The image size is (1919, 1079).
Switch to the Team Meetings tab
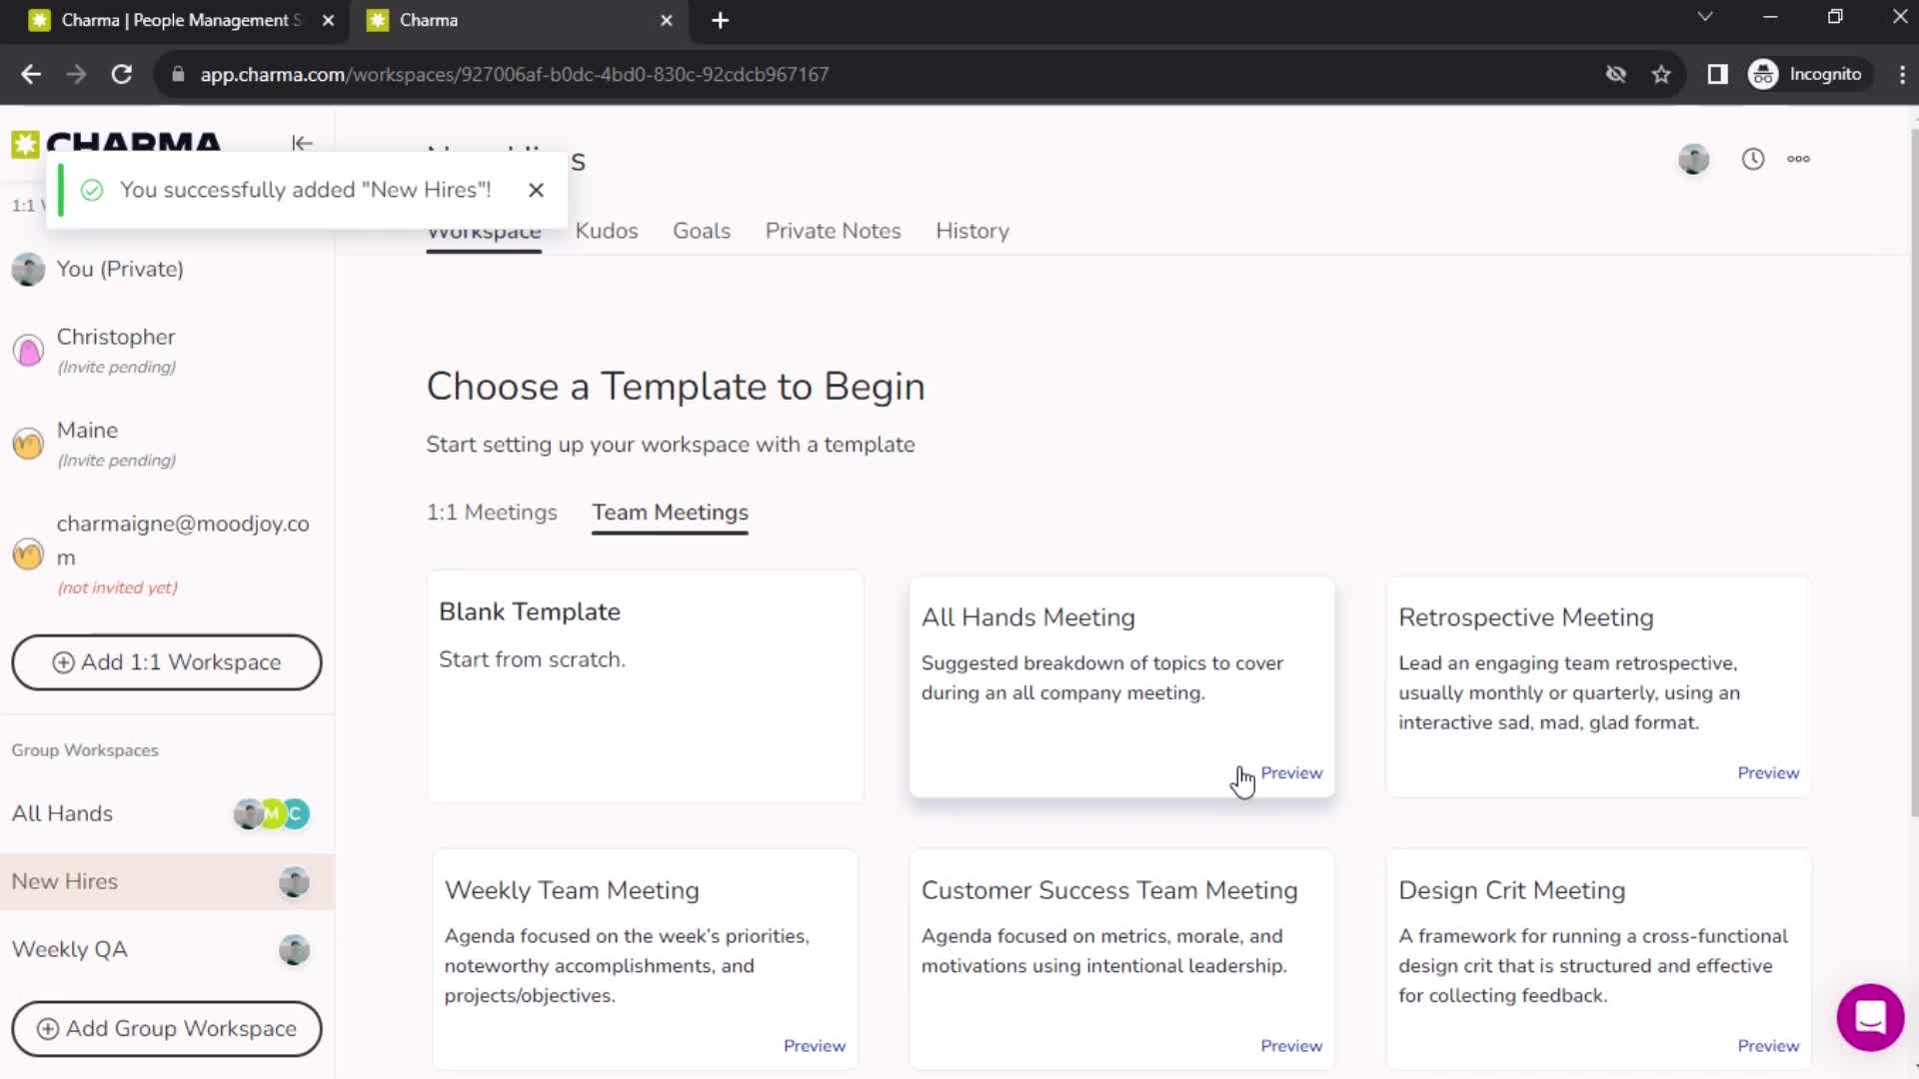671,513
